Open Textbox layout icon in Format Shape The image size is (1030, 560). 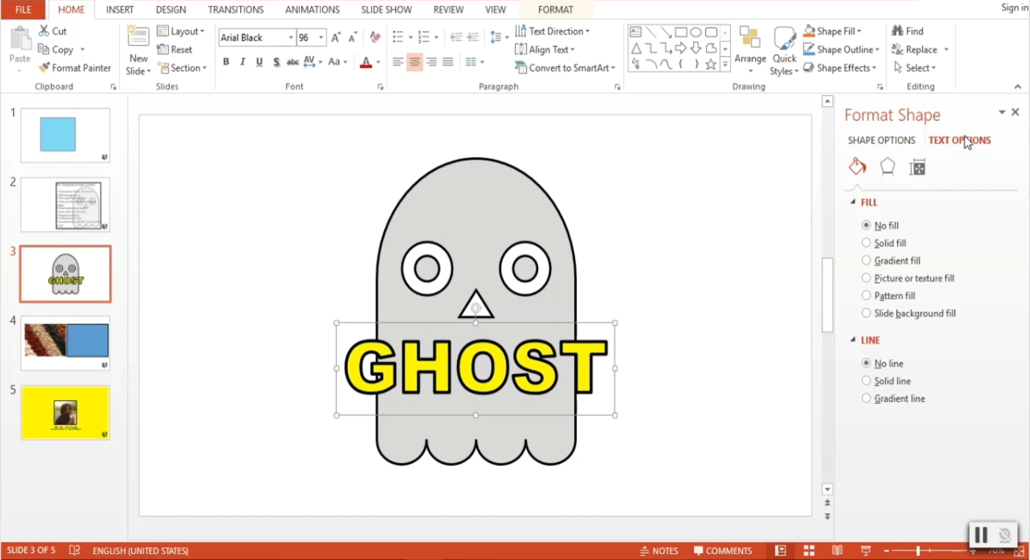point(917,167)
